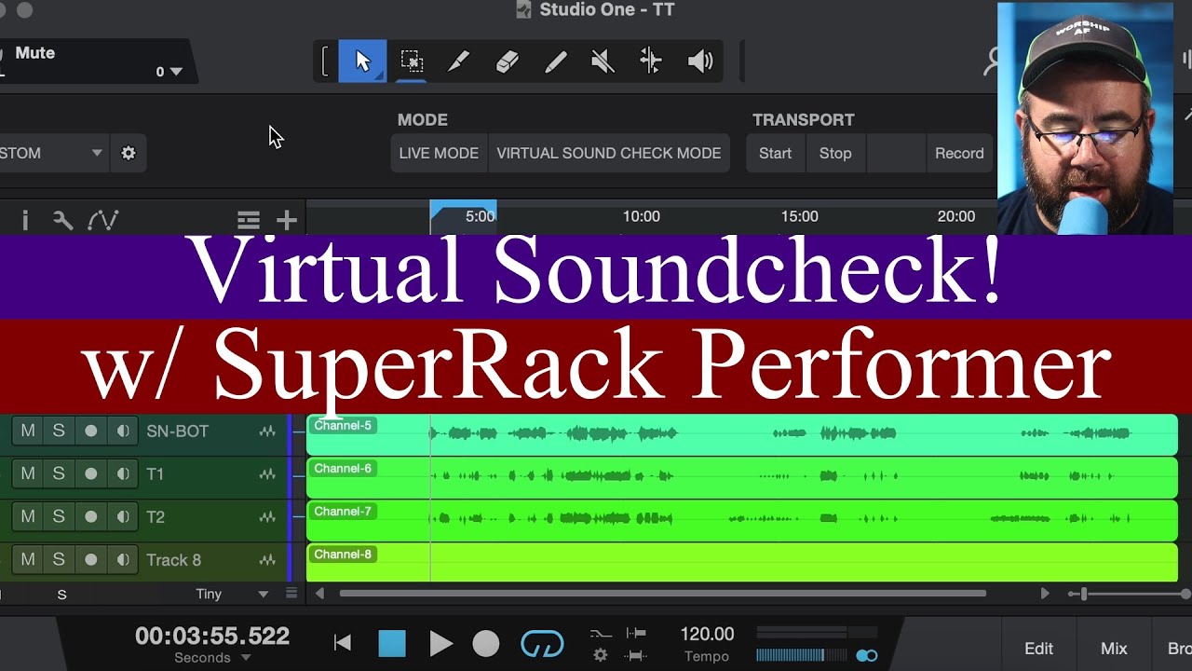
Task: Open the Mute value dropdown arrow
Action: click(176, 72)
